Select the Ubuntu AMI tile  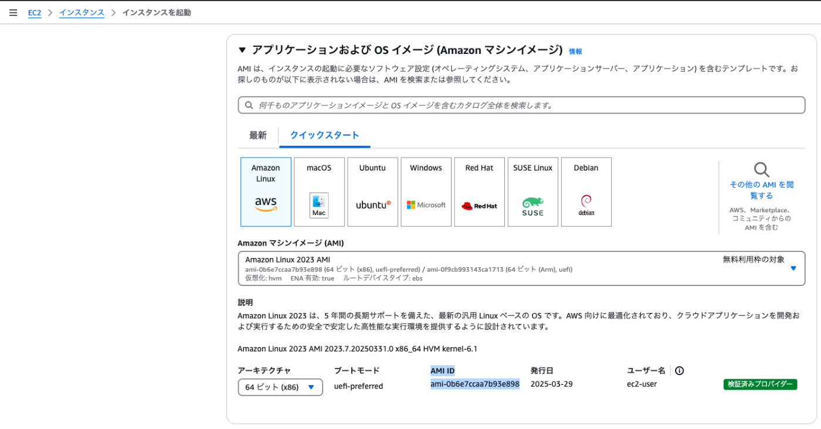(x=372, y=192)
